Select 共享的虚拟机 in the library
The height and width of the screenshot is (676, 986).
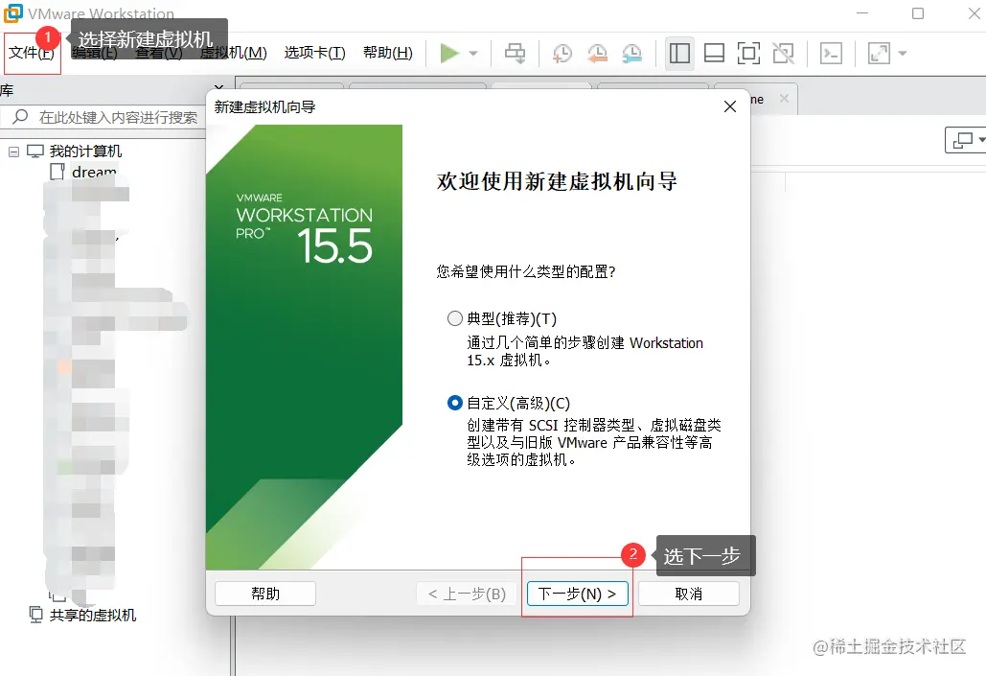click(92, 615)
